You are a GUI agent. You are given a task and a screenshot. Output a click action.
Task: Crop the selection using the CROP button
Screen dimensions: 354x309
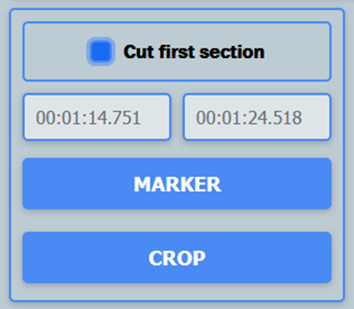pos(177,257)
